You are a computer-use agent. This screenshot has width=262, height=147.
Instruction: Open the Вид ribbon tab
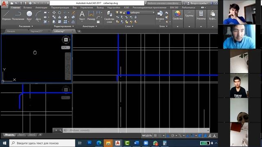(75, 7)
